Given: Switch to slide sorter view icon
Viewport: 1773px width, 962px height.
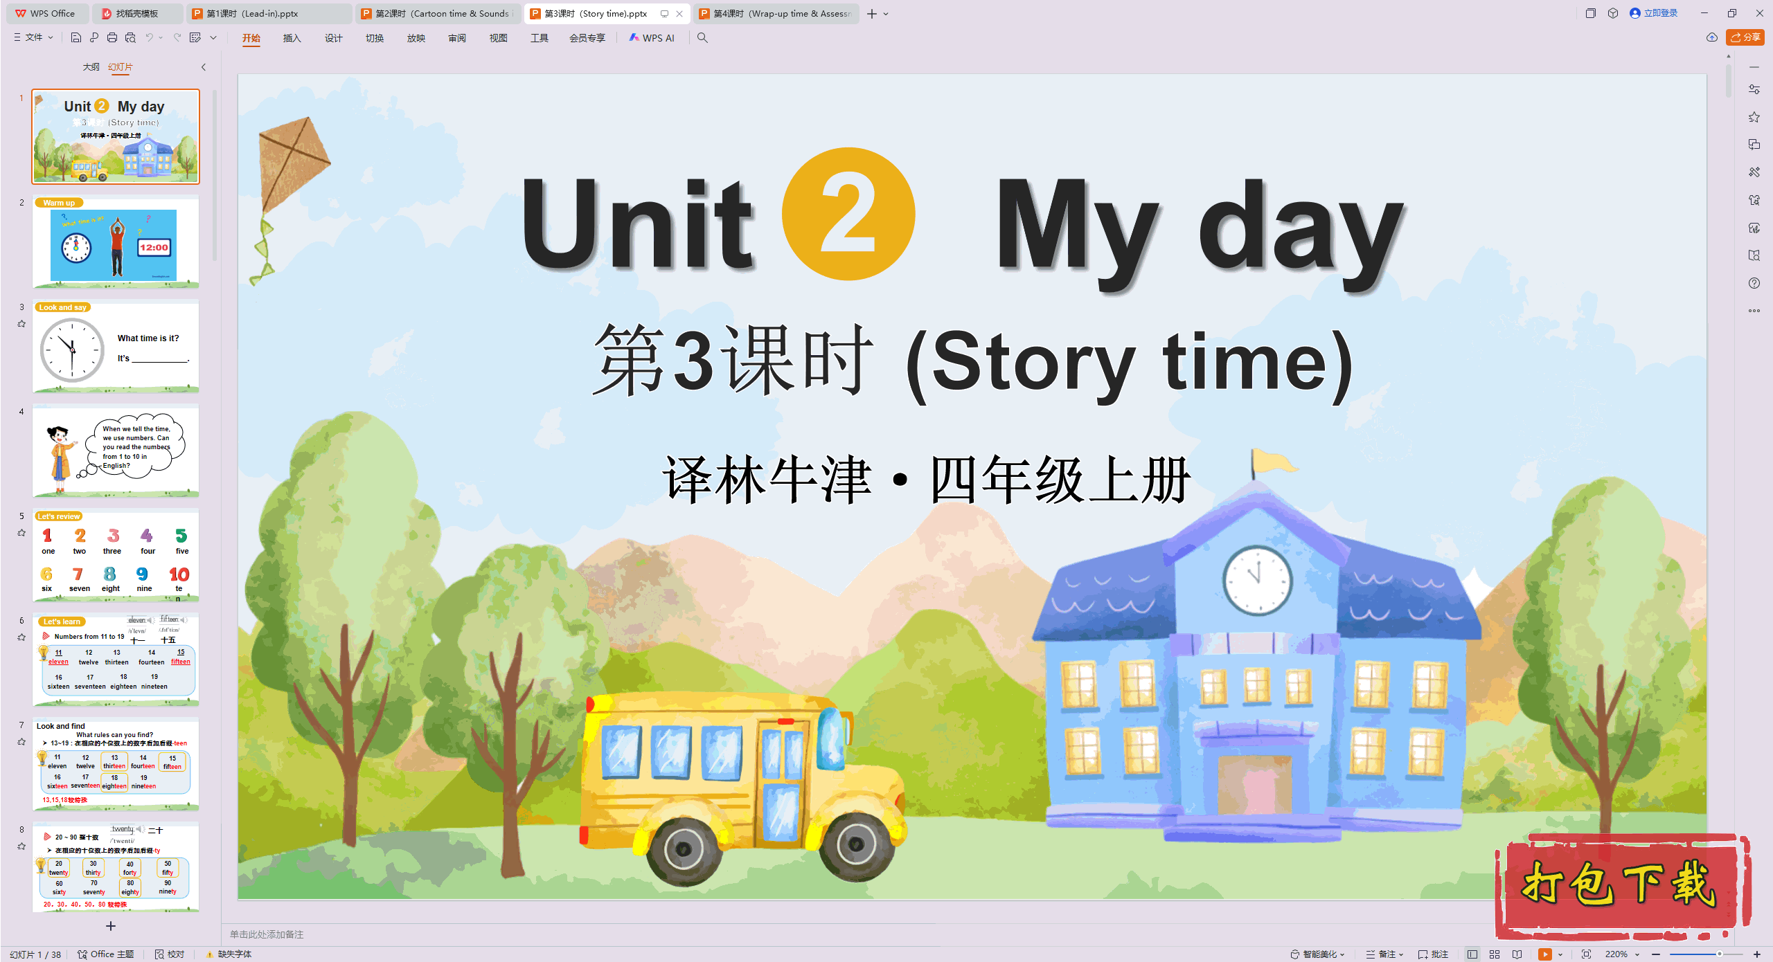Looking at the screenshot, I should pos(1495,954).
